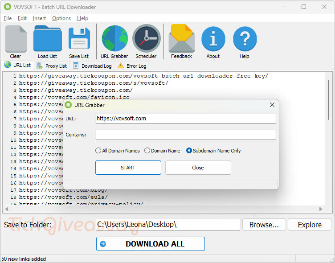Open the Help menu
The image size is (335, 263).
82,18
